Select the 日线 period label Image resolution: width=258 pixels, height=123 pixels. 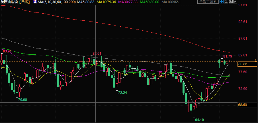pos(25,2)
